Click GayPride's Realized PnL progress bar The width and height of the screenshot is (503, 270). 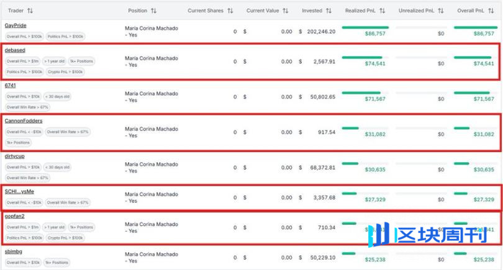click(365, 27)
